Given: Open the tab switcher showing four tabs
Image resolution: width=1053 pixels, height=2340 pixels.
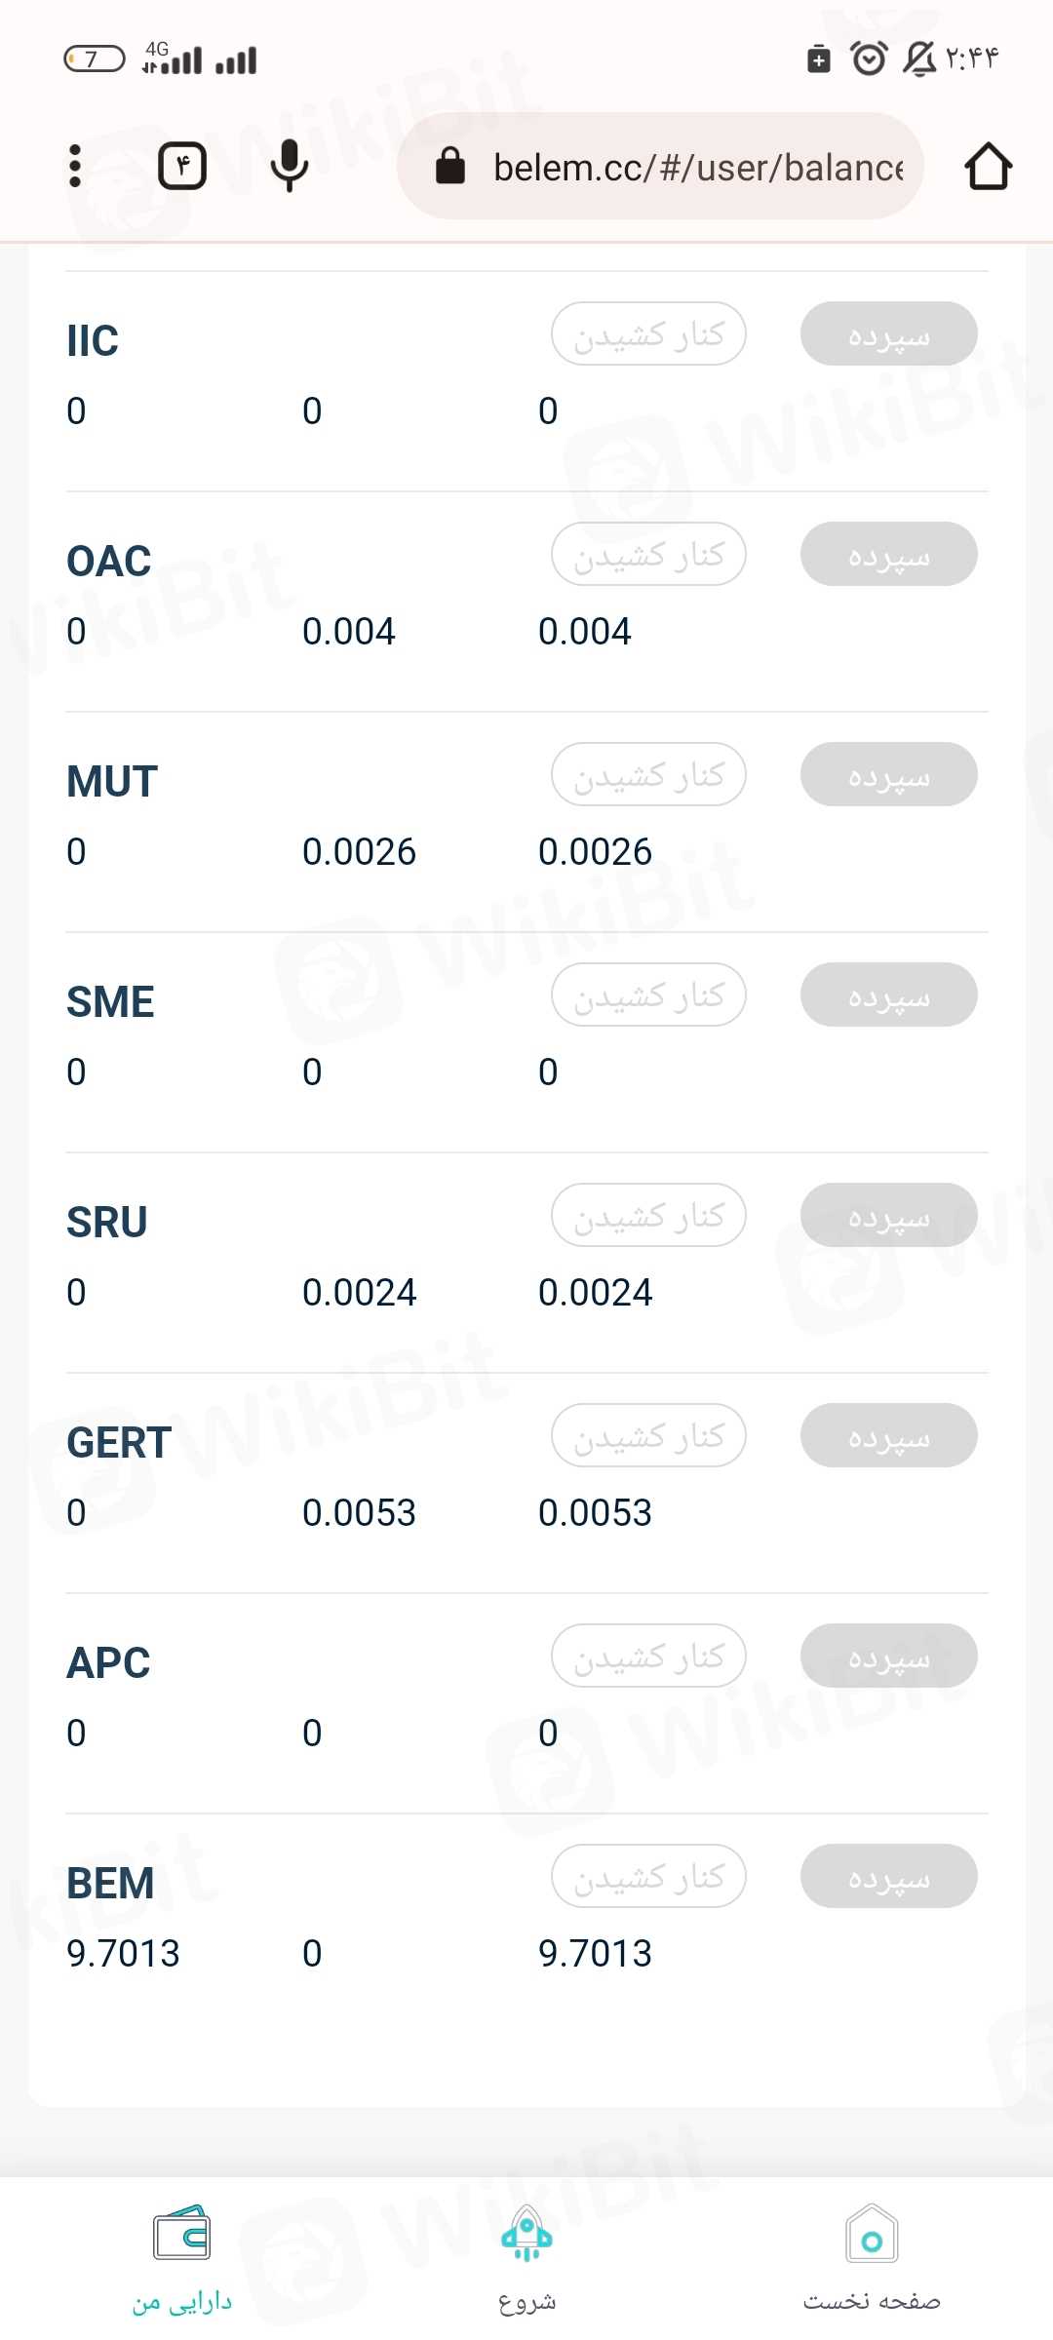Looking at the screenshot, I should point(182,166).
